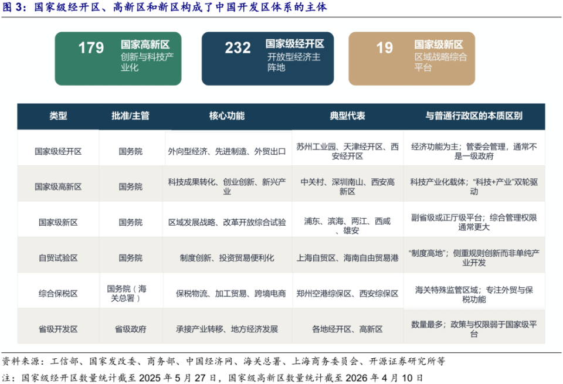Click the 与普通行政区的本质区别 column header
The width and height of the screenshot is (563, 384).
click(x=474, y=116)
